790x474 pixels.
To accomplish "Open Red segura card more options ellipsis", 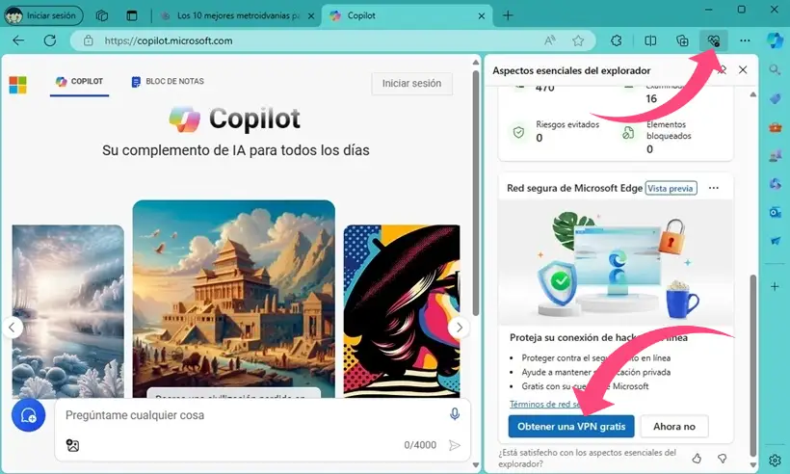I will [714, 188].
